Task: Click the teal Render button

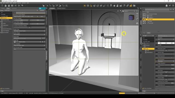Action: 42,8
